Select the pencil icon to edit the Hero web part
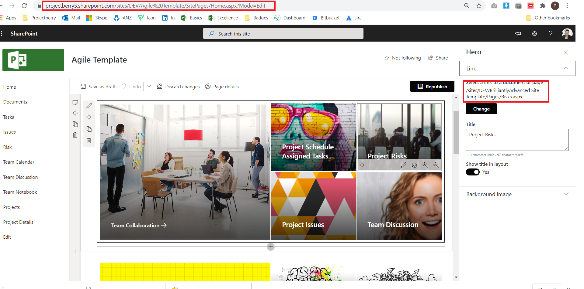The image size is (584, 289). (89, 105)
